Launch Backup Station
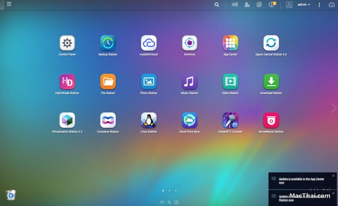Screen dimensions: 338x206 [108, 43]
